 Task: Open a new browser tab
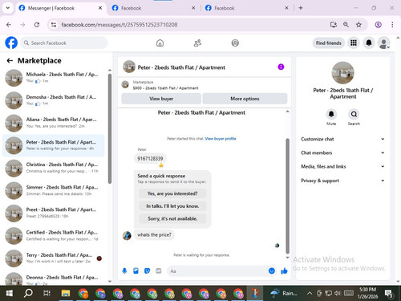tap(301, 8)
